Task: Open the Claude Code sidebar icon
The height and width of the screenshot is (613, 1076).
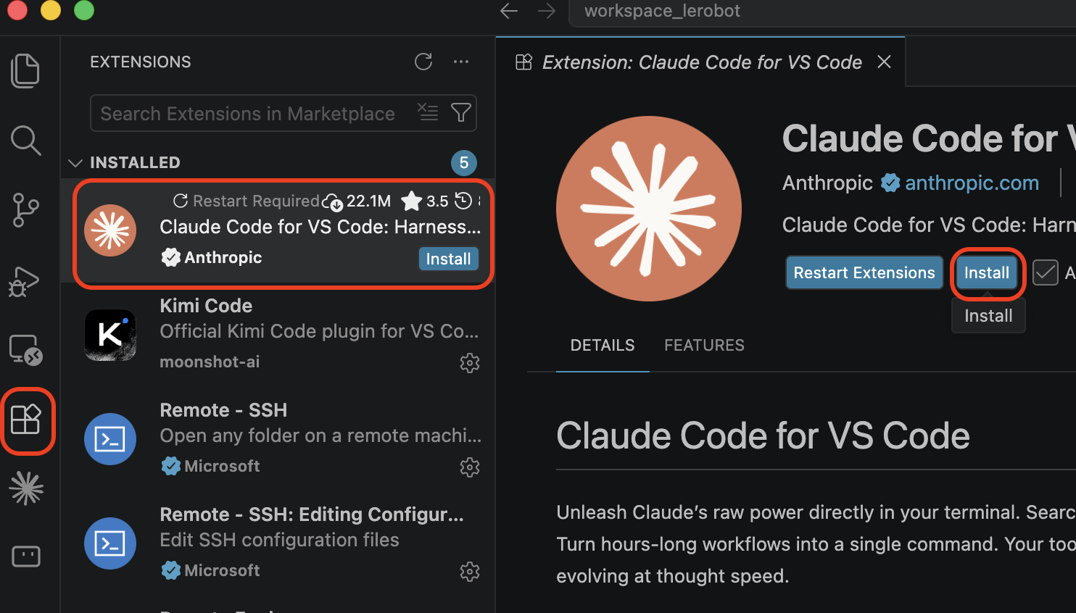Action: point(26,488)
